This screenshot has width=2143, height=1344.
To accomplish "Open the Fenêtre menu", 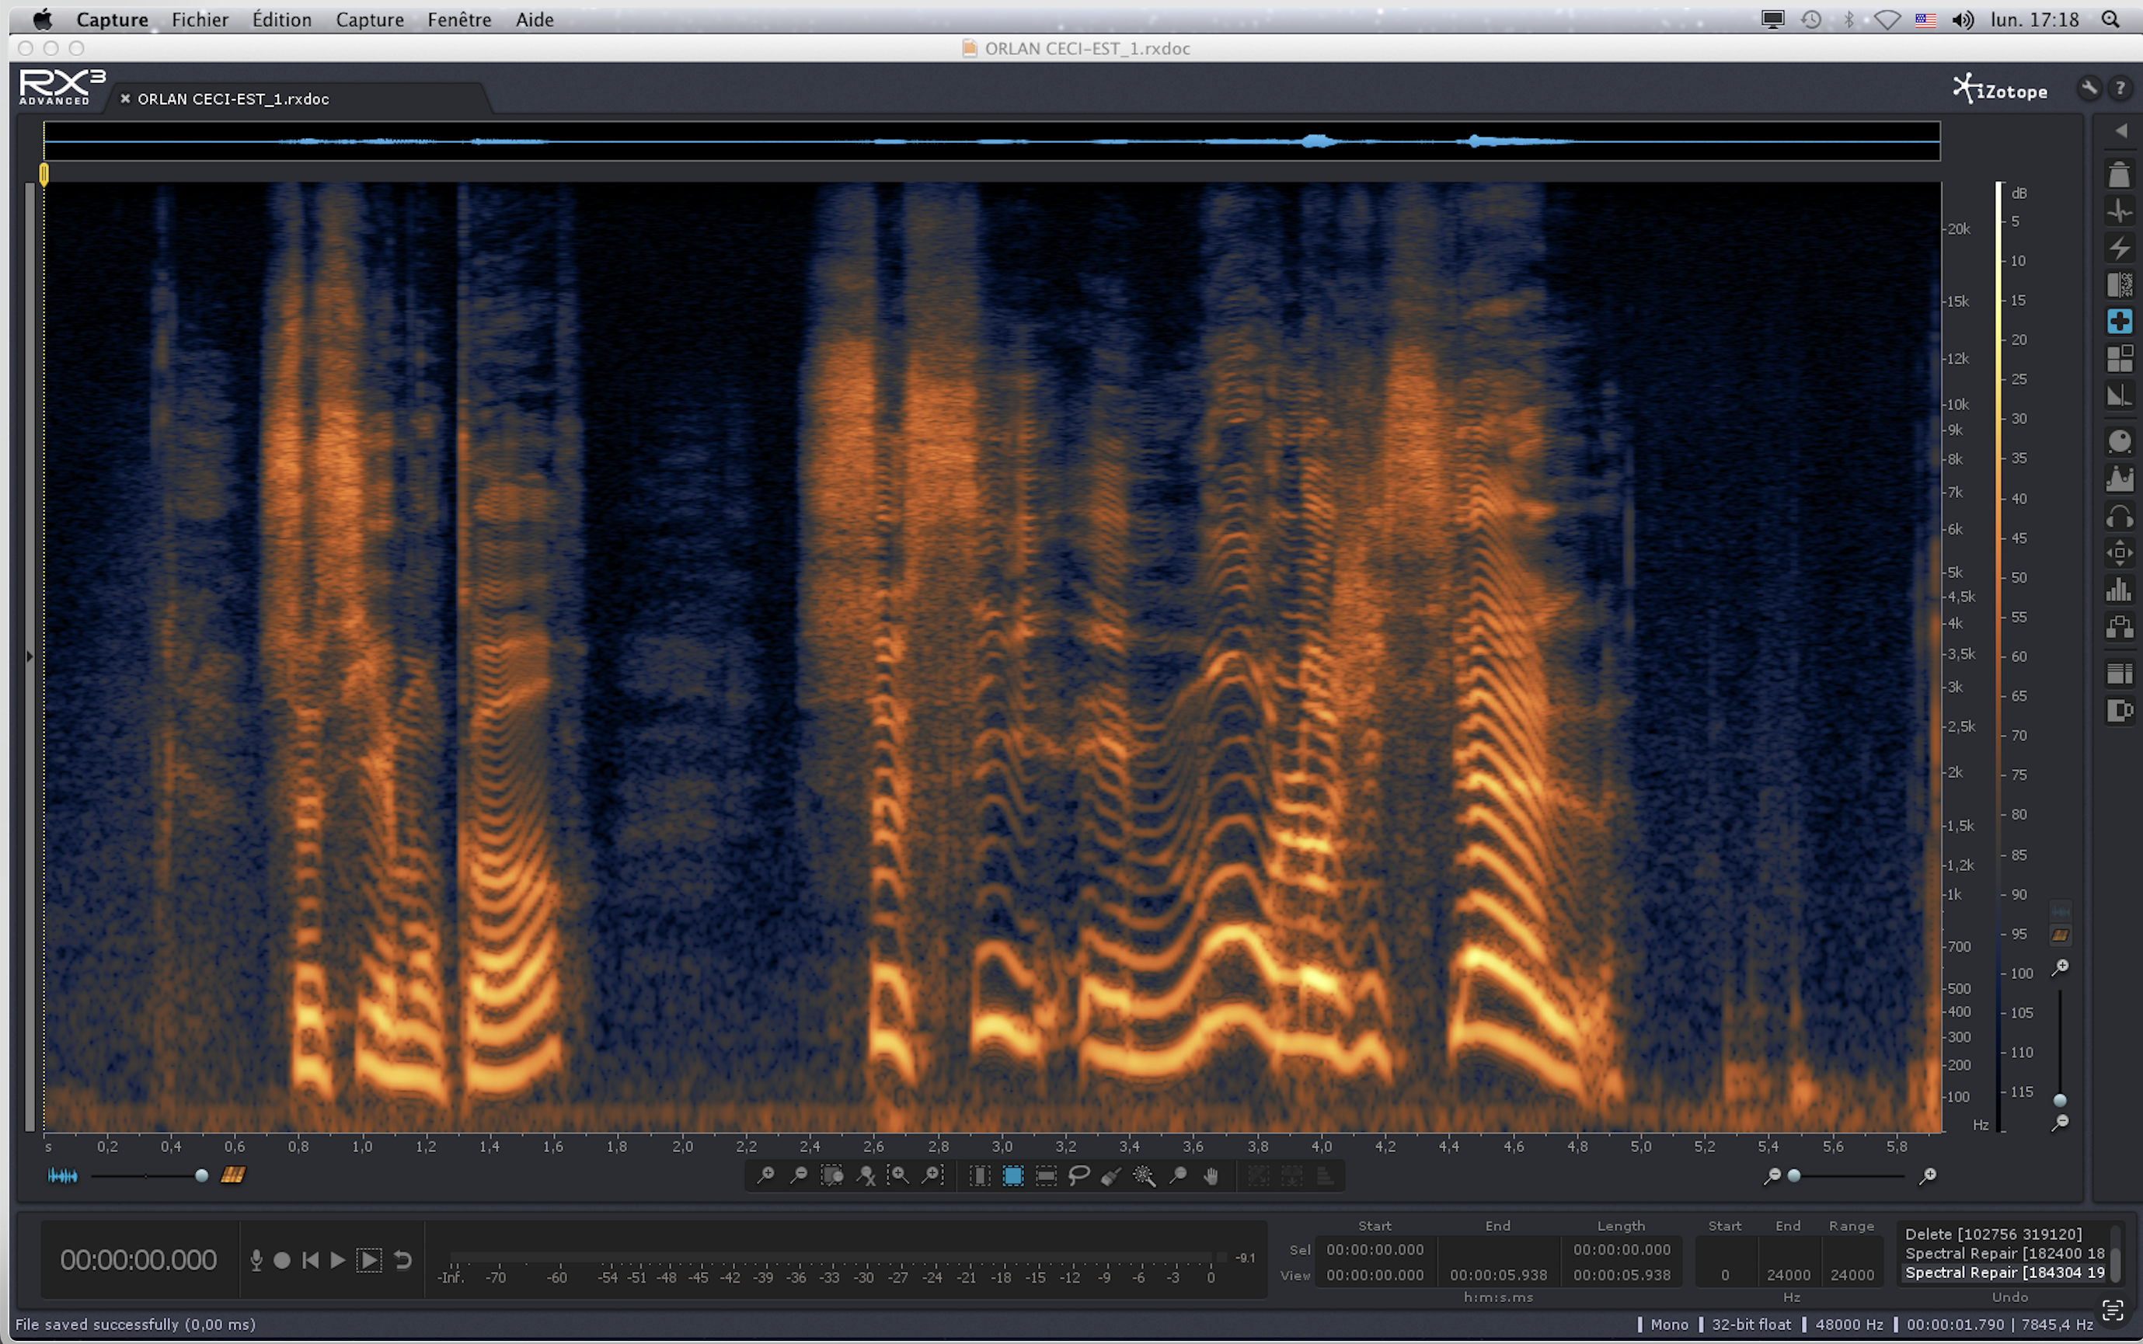I will click(458, 19).
